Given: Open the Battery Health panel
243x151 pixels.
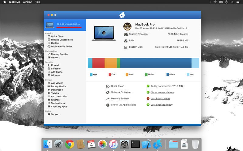Looking at the screenshot, I should (x=58, y=86).
